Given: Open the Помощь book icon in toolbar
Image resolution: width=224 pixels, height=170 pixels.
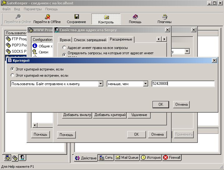Looking at the screenshot, I should pos(135,17).
